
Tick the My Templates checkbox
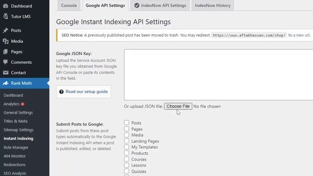[126, 147]
